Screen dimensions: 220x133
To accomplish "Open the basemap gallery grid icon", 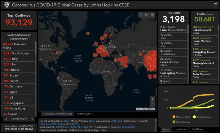I will pos(152,15).
